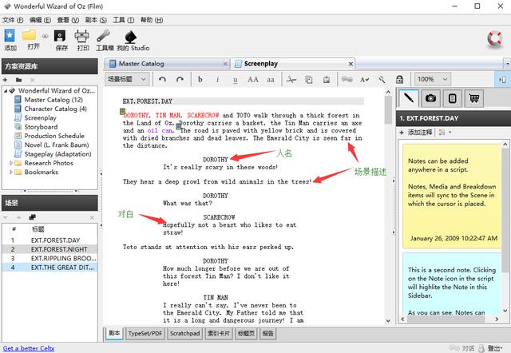This screenshot has height=353, width=511.
Task: Switch to the Scratchpad bottom tab
Action: pos(184,334)
